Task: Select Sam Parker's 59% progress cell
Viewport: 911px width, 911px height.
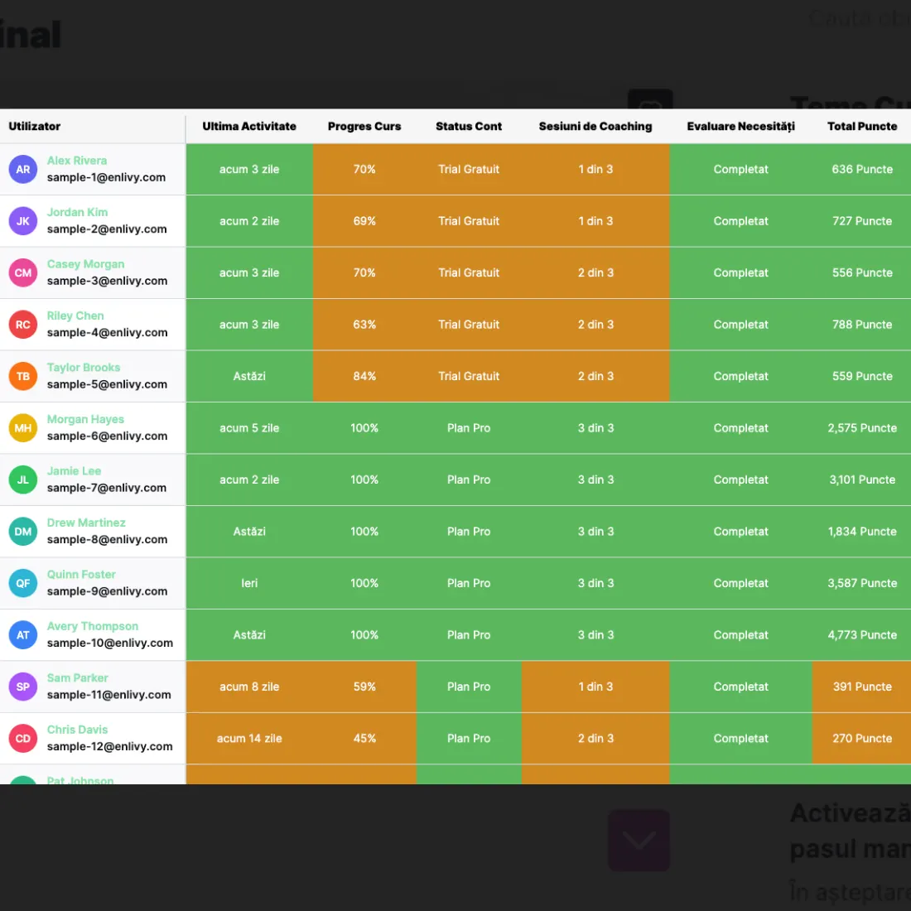Action: [364, 687]
